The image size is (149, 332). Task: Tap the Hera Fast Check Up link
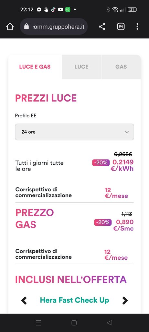coord(74,300)
